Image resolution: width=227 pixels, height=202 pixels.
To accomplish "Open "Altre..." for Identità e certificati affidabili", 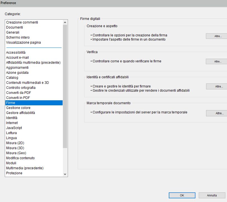I will tap(216, 86).
